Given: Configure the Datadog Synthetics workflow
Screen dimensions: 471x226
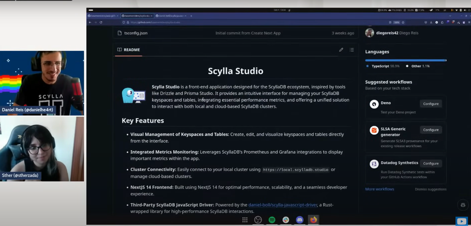Looking at the screenshot, I should point(431,163).
